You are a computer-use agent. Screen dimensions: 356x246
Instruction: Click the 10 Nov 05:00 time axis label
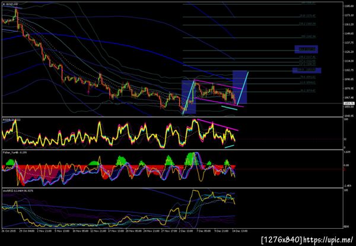pyautogui.click(x=80, y=231)
